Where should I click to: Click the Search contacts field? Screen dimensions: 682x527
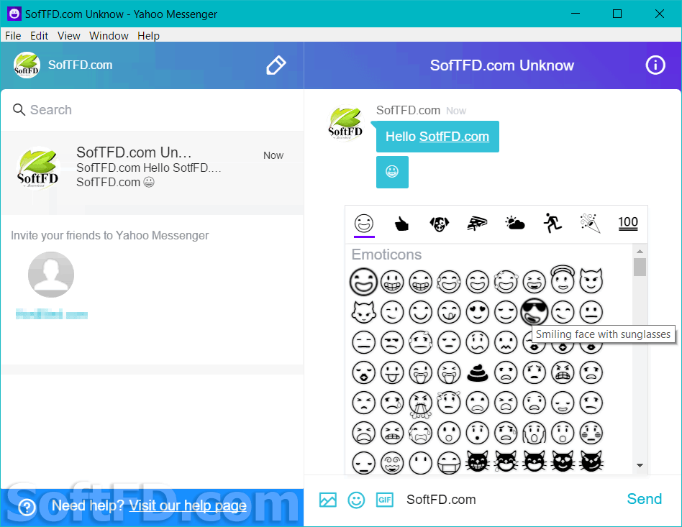(x=153, y=110)
